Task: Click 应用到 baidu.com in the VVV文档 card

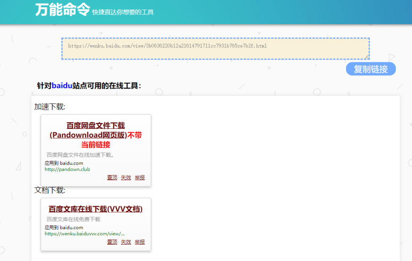Action: 64,227
